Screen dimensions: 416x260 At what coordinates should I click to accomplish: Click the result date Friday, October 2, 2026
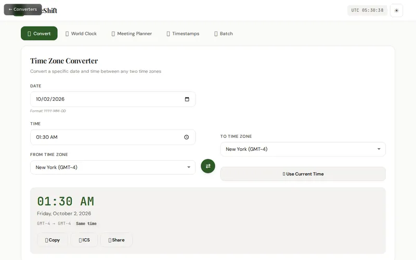tap(64, 214)
